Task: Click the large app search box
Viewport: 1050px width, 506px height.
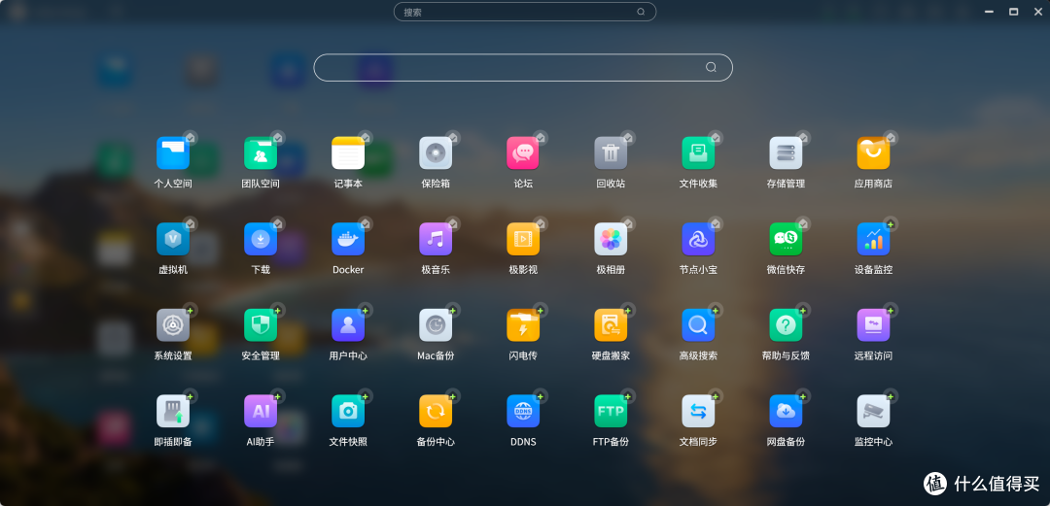Action: pyautogui.click(x=523, y=68)
